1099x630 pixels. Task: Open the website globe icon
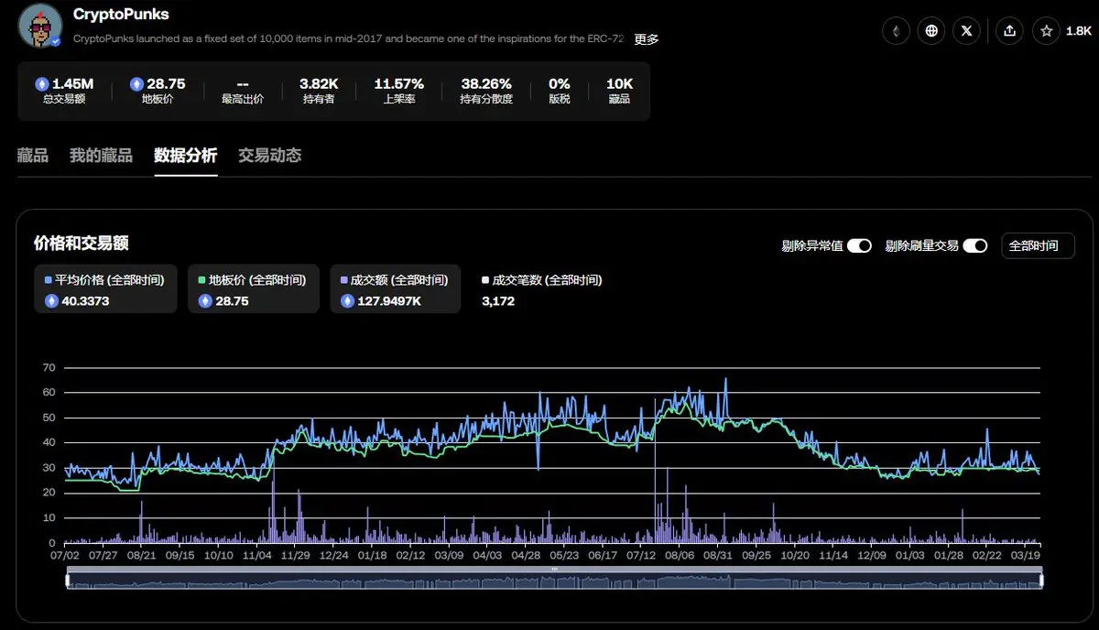pos(931,31)
